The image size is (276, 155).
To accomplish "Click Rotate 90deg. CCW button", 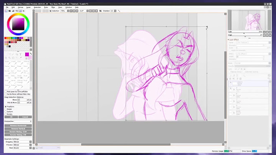I will click(18, 132).
